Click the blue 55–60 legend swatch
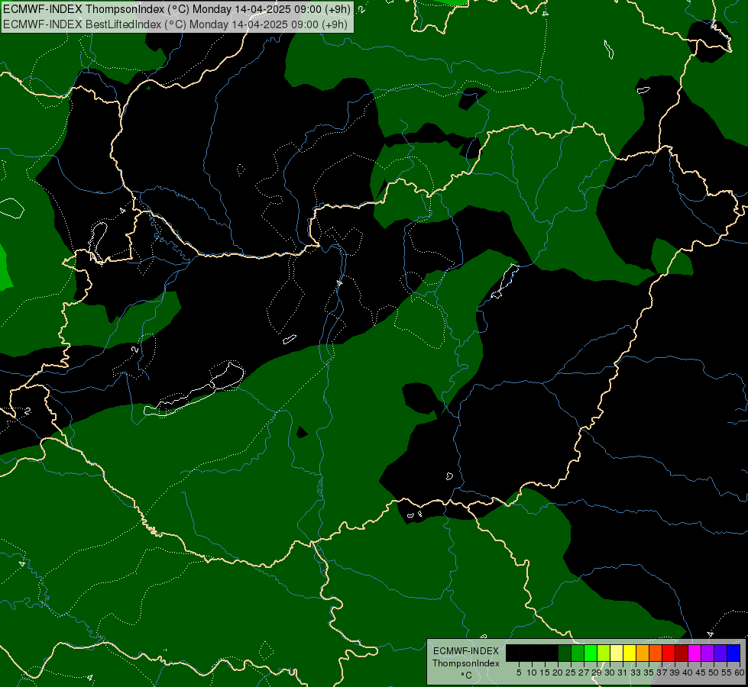This screenshot has height=687, width=748. click(x=733, y=653)
